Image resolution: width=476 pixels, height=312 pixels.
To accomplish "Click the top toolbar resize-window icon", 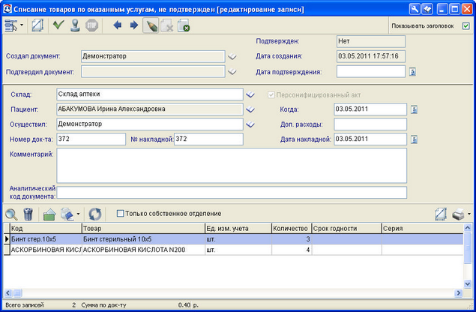I will click(37, 25).
